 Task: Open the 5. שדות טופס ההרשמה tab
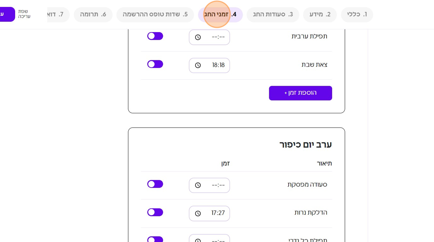pos(155,15)
